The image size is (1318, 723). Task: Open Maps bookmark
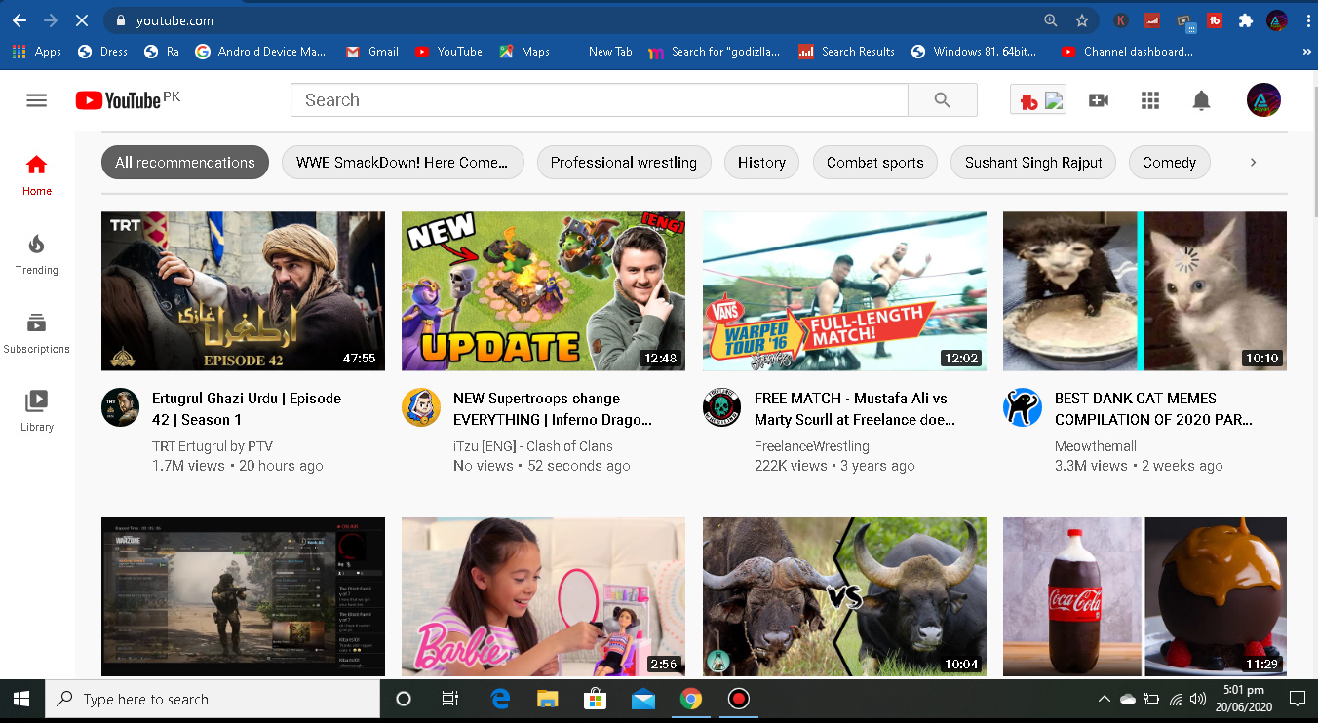click(x=524, y=52)
